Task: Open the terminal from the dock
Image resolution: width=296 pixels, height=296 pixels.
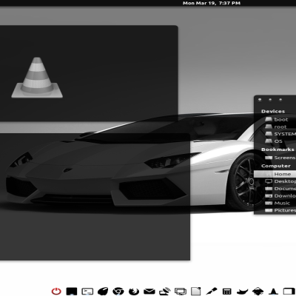Action: tap(87, 292)
